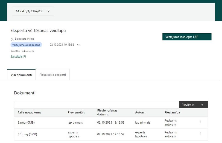Click the Pievienotājs column header

click(76, 112)
